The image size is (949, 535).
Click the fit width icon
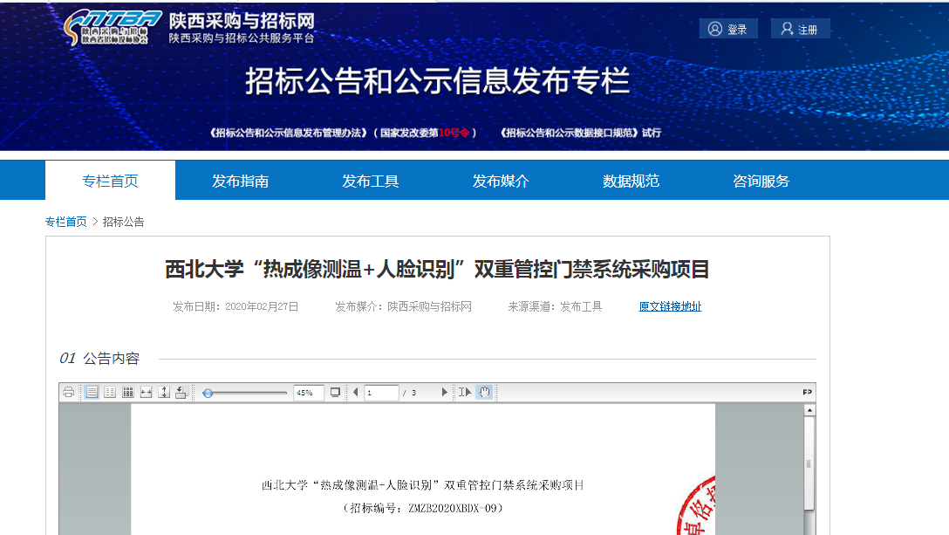[146, 393]
